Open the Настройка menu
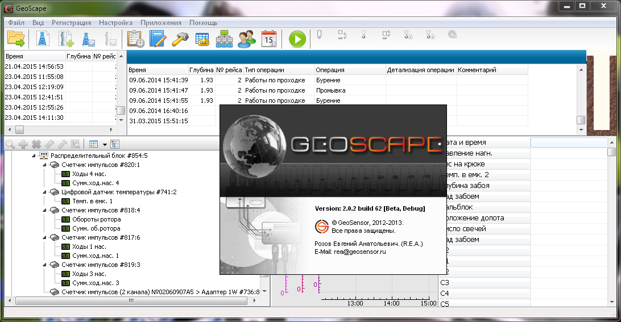 coord(115,23)
